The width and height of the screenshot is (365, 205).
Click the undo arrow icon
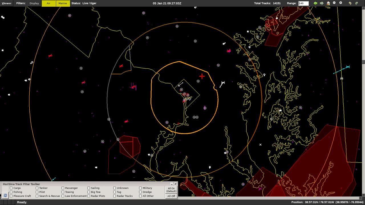[x=350, y=3]
